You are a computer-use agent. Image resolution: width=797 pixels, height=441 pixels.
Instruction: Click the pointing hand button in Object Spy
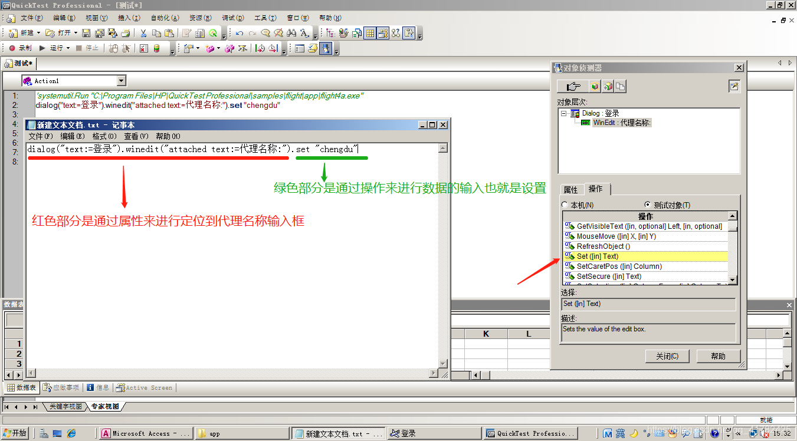(x=572, y=87)
